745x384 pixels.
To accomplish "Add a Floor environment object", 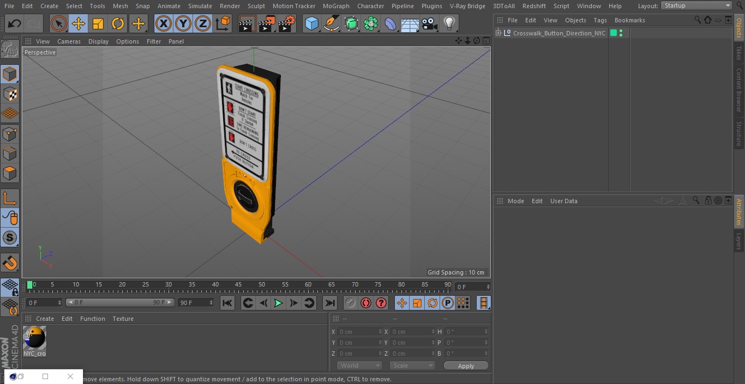I will [x=410, y=23].
